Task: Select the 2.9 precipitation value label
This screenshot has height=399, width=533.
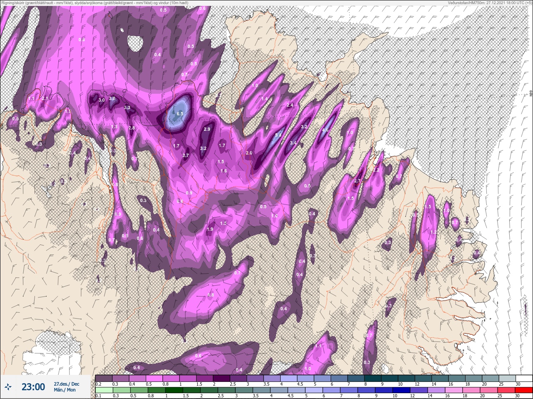Action: [x=207, y=130]
